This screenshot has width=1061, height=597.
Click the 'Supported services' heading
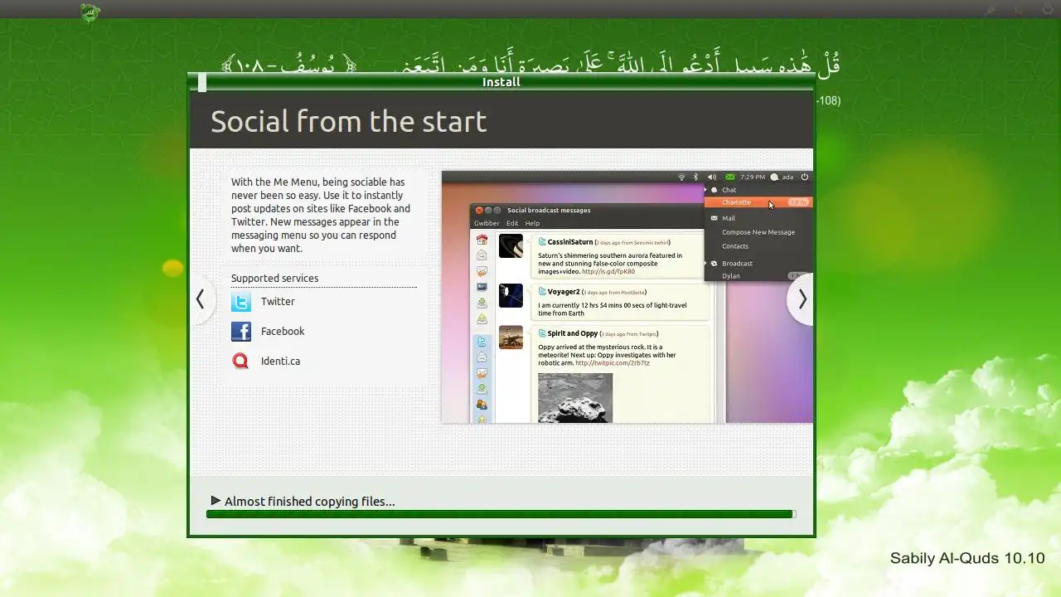point(274,279)
